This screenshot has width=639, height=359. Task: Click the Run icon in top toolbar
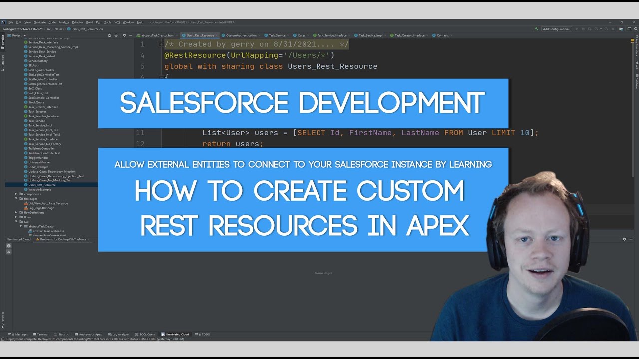[577, 29]
